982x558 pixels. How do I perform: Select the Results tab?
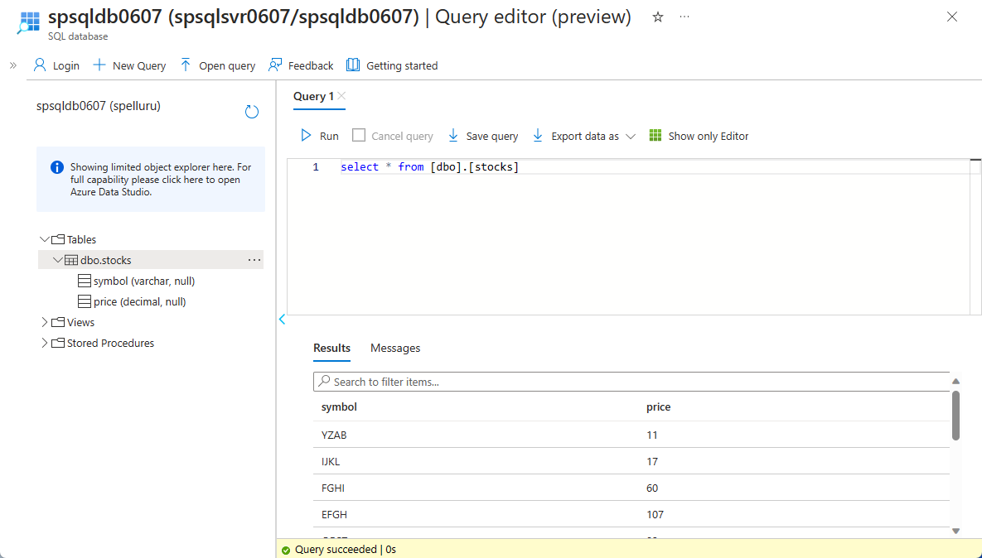331,348
